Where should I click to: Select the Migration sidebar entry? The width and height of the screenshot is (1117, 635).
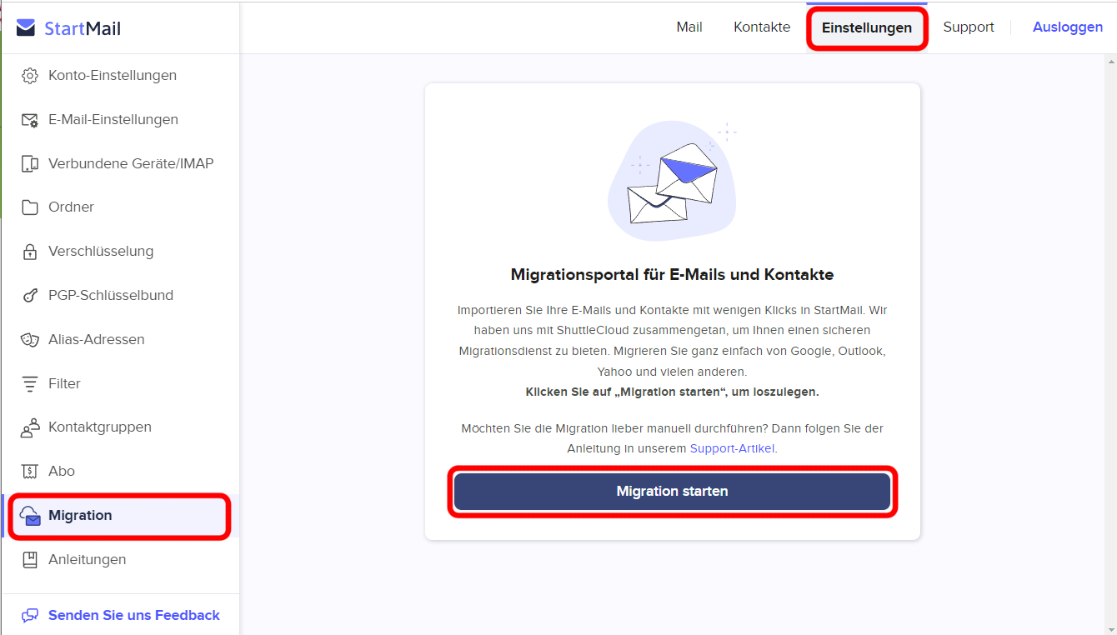click(x=120, y=516)
